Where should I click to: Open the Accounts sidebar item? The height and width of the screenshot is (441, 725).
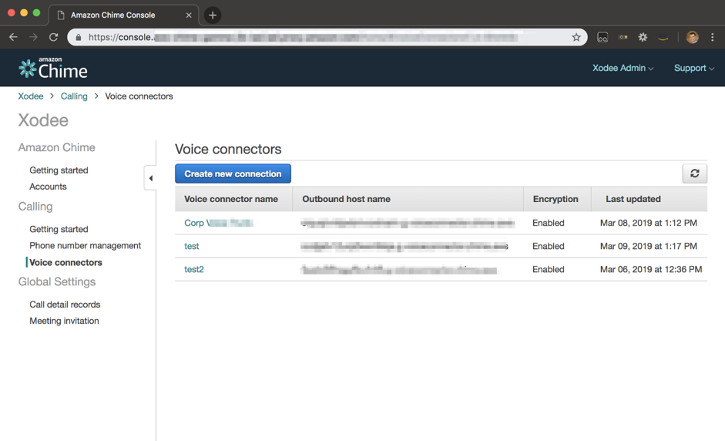(x=48, y=187)
